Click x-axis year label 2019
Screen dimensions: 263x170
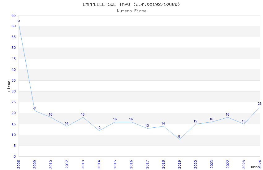[180, 164]
